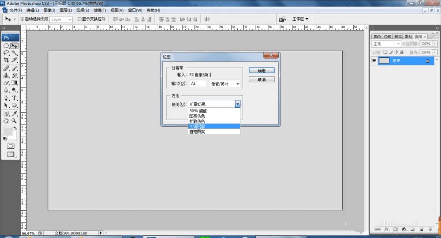Open the 像素/英寸 units dropdown
This screenshot has height=238, width=441.
coord(225,84)
